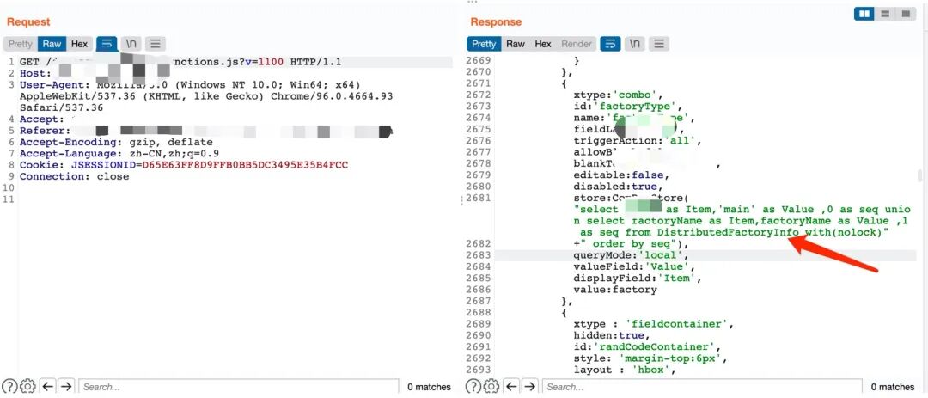Click the line xtype : 'fieldcontainer'
This screenshot has width=928, height=398.
pos(653,324)
